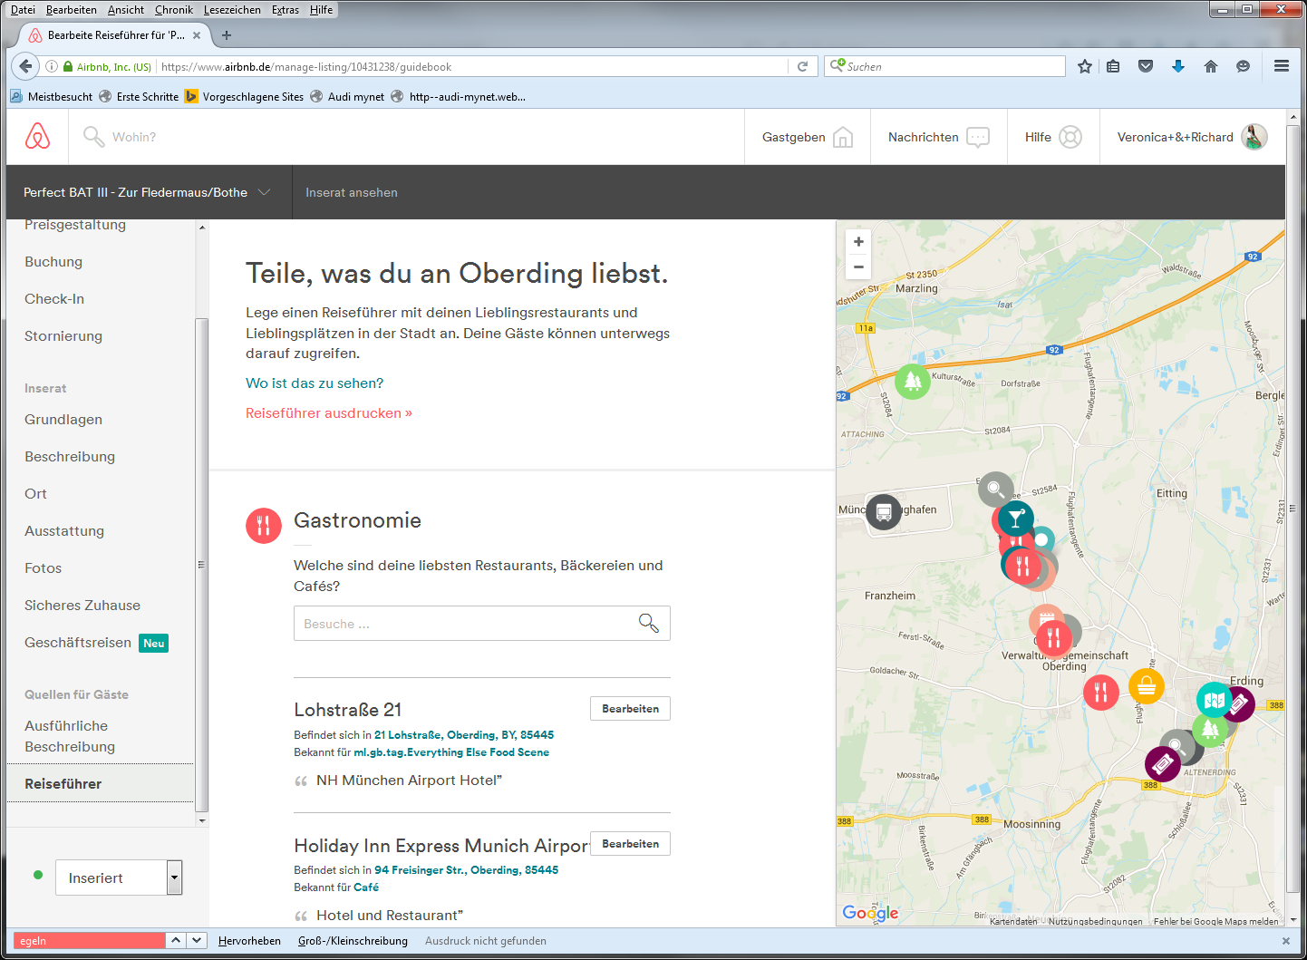
Task: Edit the Holiday Inn Express entry
Action: click(630, 843)
